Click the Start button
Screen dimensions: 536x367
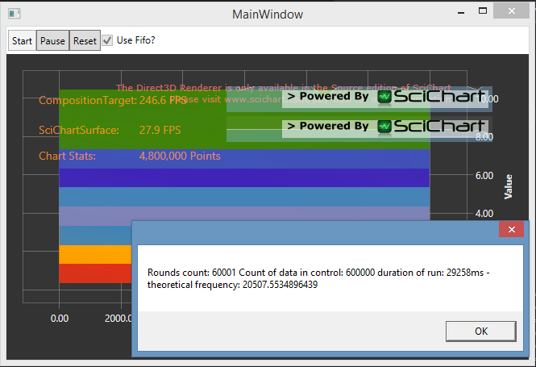click(23, 40)
